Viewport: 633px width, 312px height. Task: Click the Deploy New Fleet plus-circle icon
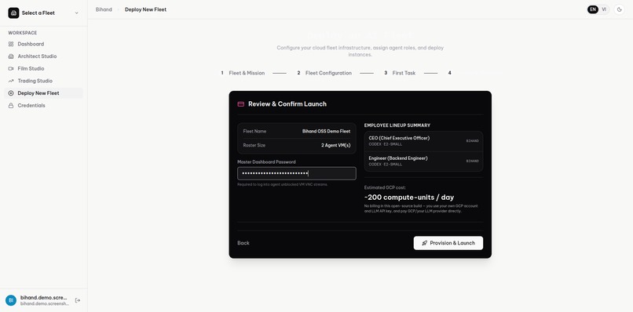click(x=11, y=93)
